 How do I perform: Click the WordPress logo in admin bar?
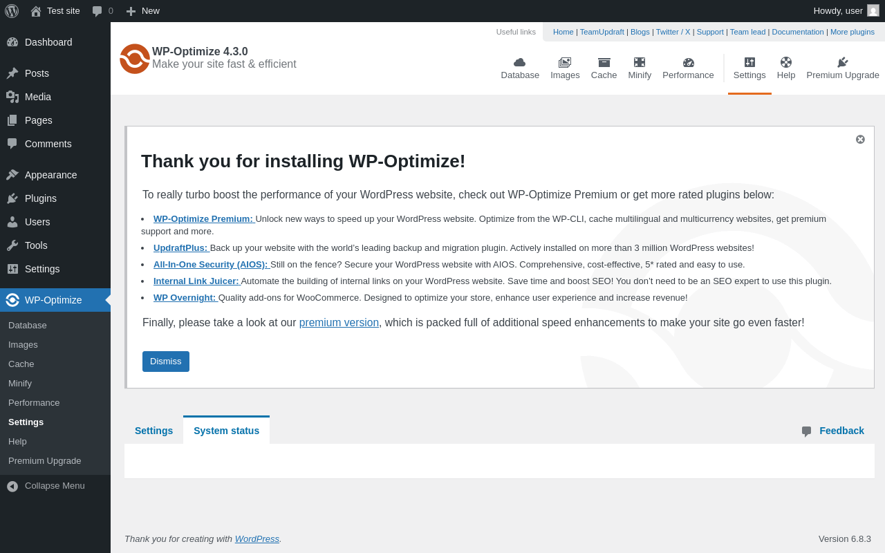click(x=12, y=11)
